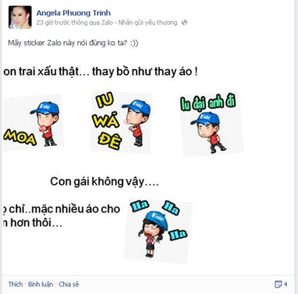Click the caption "Mấy sticker Zalo này nói đúng"
Viewport: 298px width, 294px height.
[57, 43]
